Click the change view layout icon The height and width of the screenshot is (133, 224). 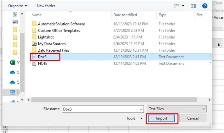[176, 6]
